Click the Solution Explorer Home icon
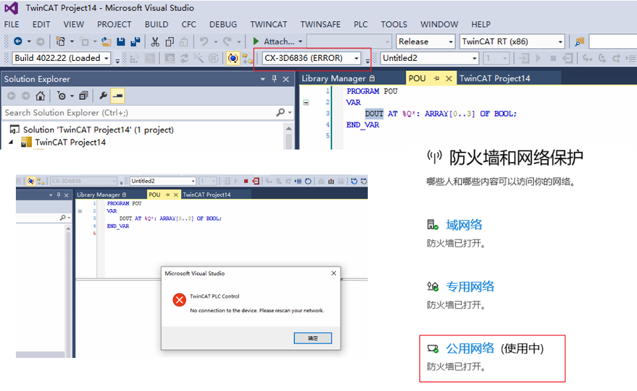Image resolution: width=637 pixels, height=391 pixels. [x=40, y=96]
